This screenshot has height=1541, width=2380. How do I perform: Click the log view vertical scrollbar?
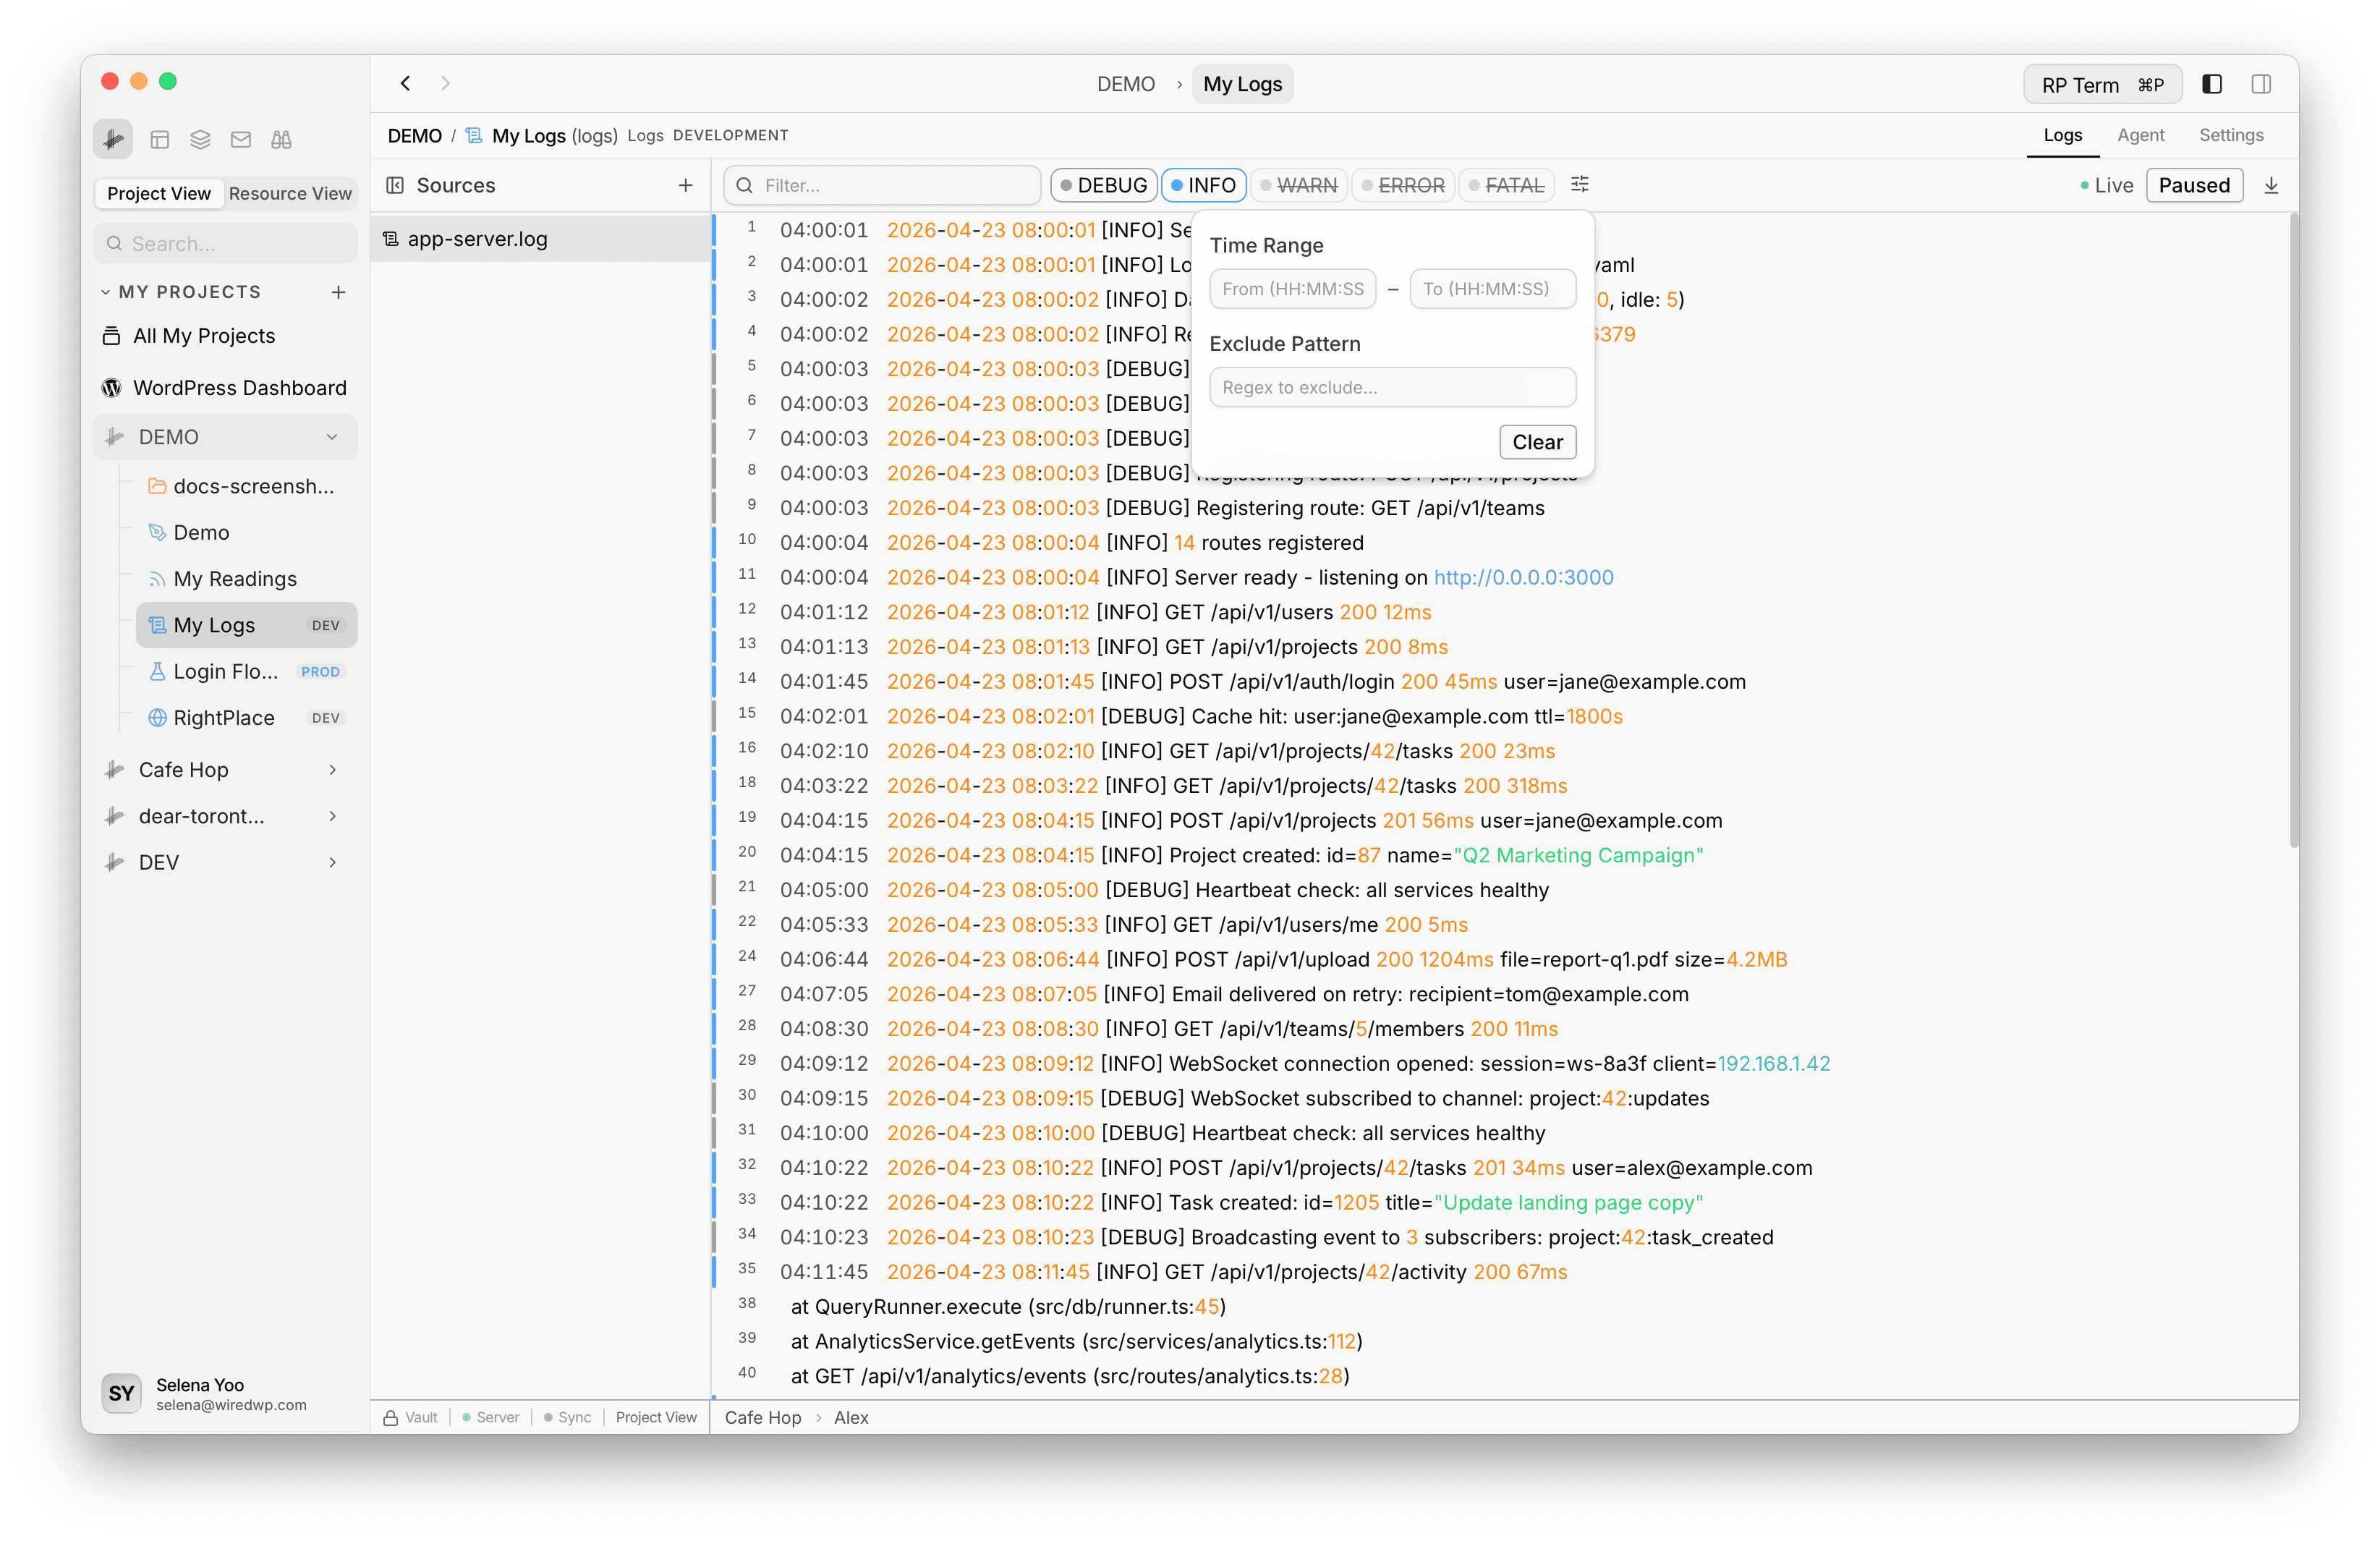click(2293, 530)
